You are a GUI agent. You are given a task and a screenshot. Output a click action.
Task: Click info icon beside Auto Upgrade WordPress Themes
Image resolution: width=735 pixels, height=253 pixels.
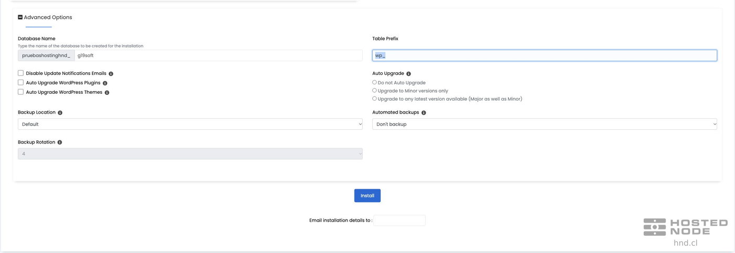(x=107, y=93)
